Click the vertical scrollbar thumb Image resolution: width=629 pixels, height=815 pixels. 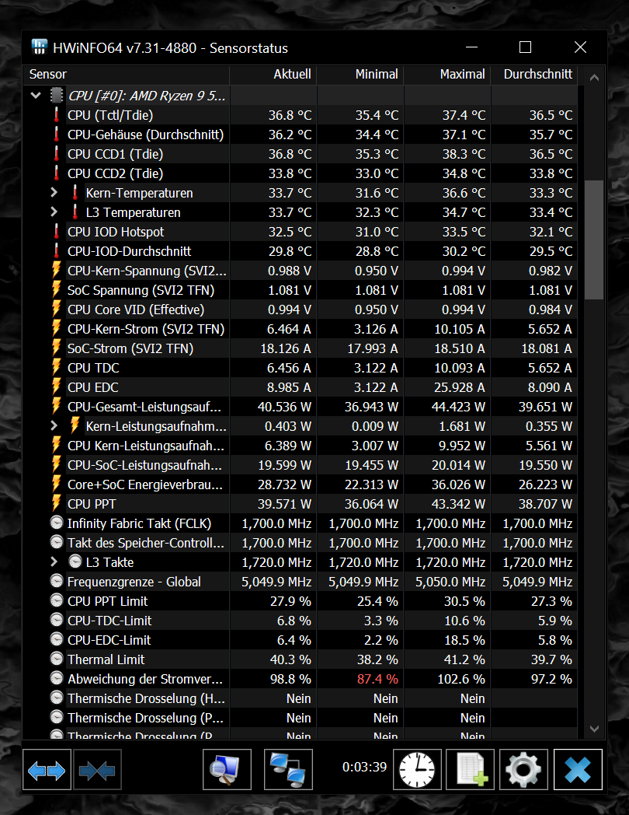594,240
